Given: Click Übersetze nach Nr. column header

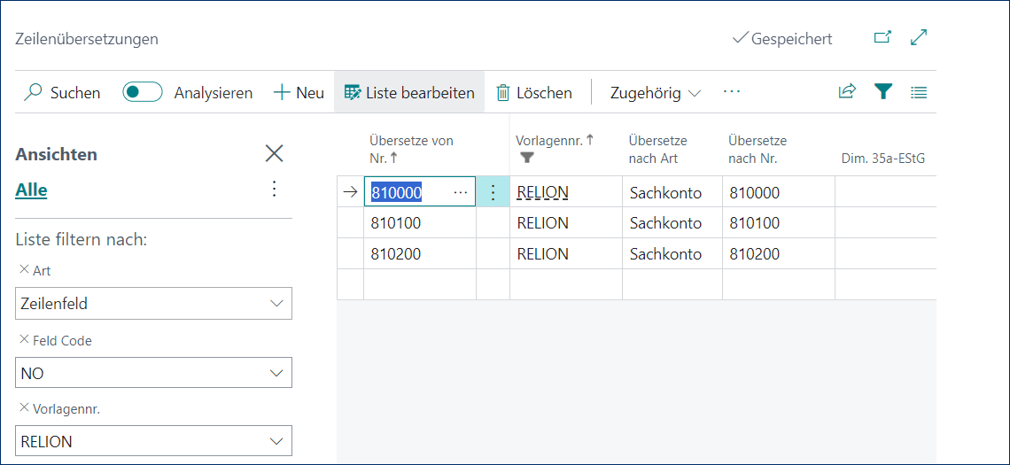Looking at the screenshot, I should pos(757,150).
